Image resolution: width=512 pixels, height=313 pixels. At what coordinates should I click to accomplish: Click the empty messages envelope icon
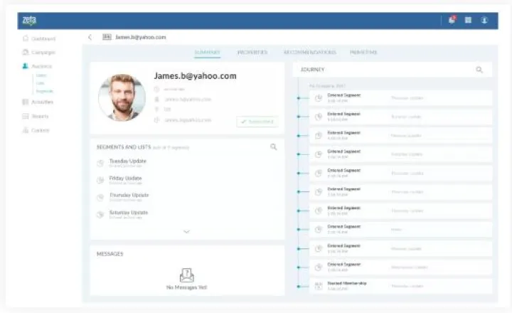(187, 275)
